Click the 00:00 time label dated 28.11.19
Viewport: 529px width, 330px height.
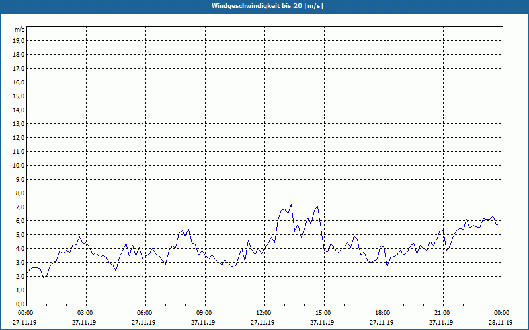[503, 313]
